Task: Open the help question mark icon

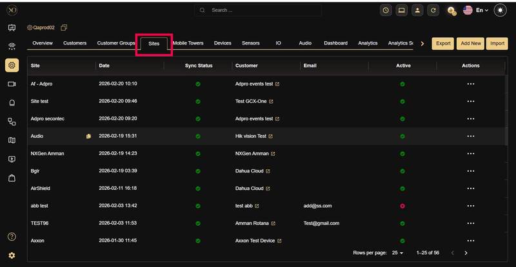Action: click(12, 237)
